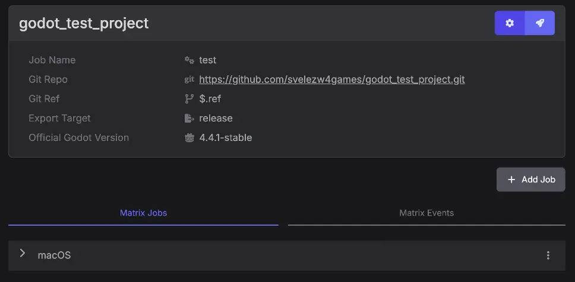Click the 'Git Repo' label
Screen dimensions: 575x282
pos(48,79)
